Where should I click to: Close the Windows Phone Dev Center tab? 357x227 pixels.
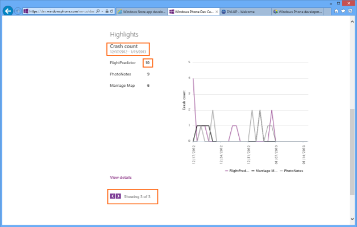(216, 11)
